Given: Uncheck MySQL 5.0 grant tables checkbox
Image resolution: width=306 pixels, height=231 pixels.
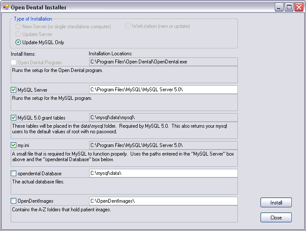Looking at the screenshot, I should (13, 118).
